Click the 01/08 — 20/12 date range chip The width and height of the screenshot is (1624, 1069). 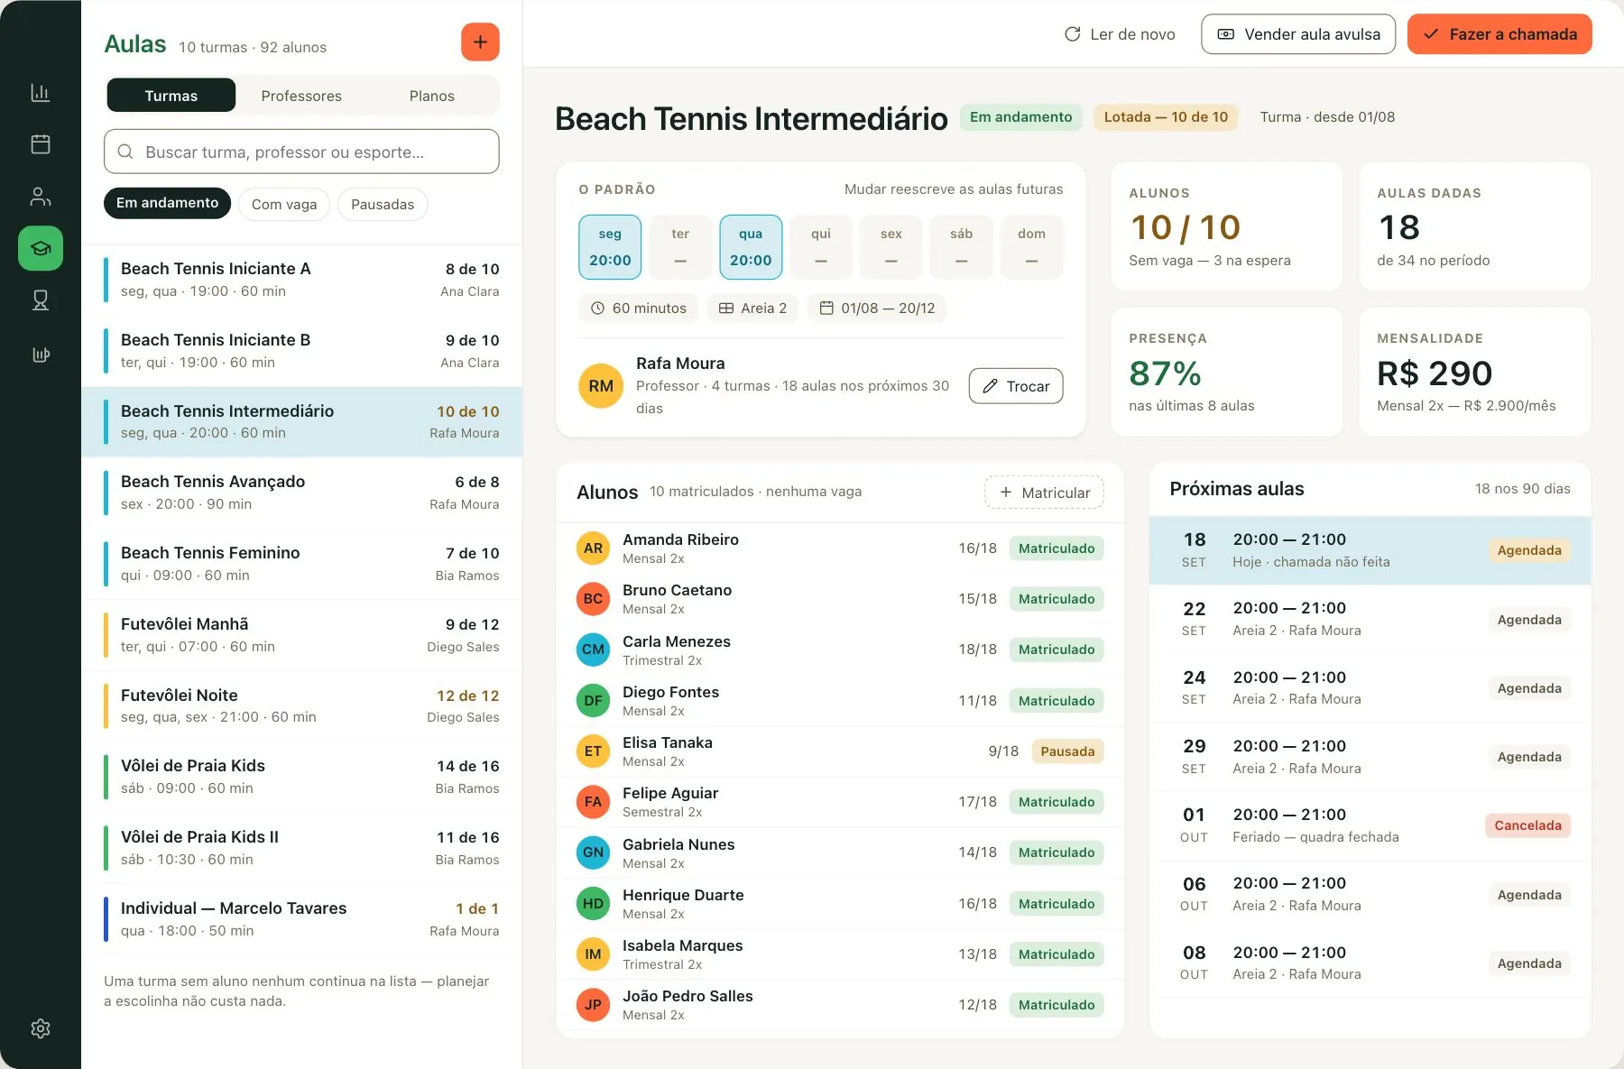[x=877, y=309]
